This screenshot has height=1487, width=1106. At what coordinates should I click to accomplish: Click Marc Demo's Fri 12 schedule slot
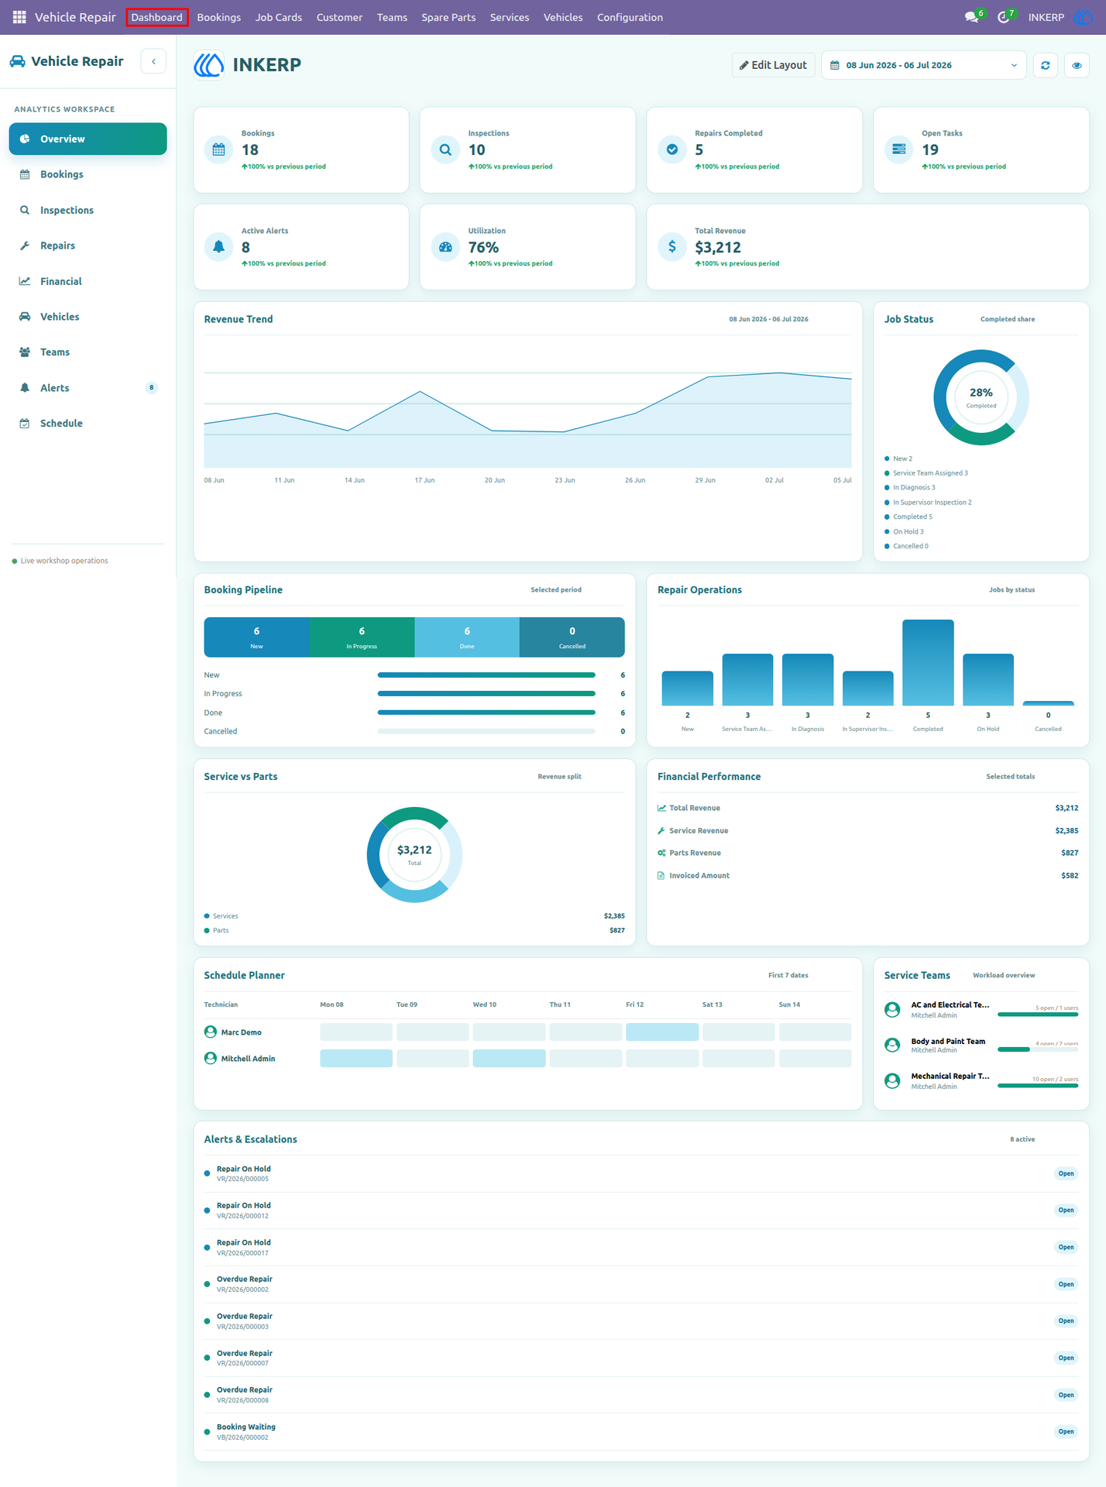[662, 1032]
